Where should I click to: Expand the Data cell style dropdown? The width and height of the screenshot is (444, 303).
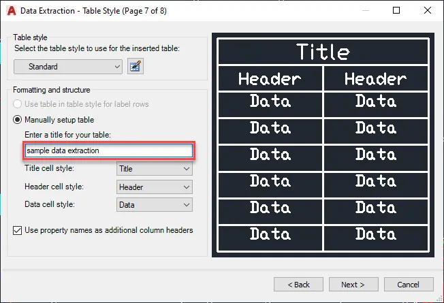tap(155, 205)
